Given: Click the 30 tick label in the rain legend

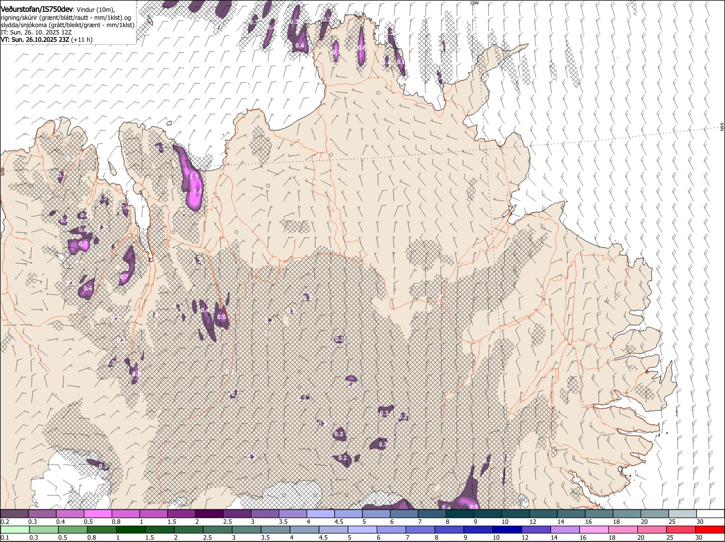Looking at the screenshot, I should (700, 537).
